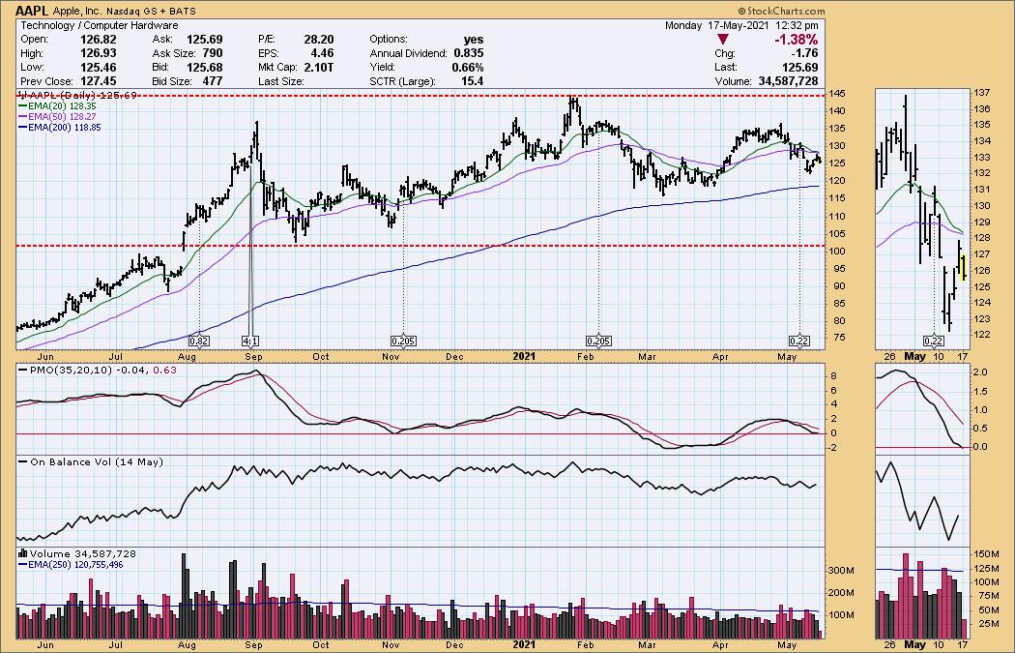1015x653 pixels.
Task: Click the header Volume value 34,587,728
Action: 789,81
